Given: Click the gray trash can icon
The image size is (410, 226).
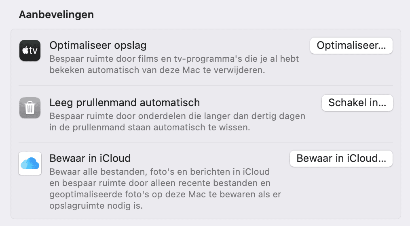Looking at the screenshot, I should coord(30,108).
